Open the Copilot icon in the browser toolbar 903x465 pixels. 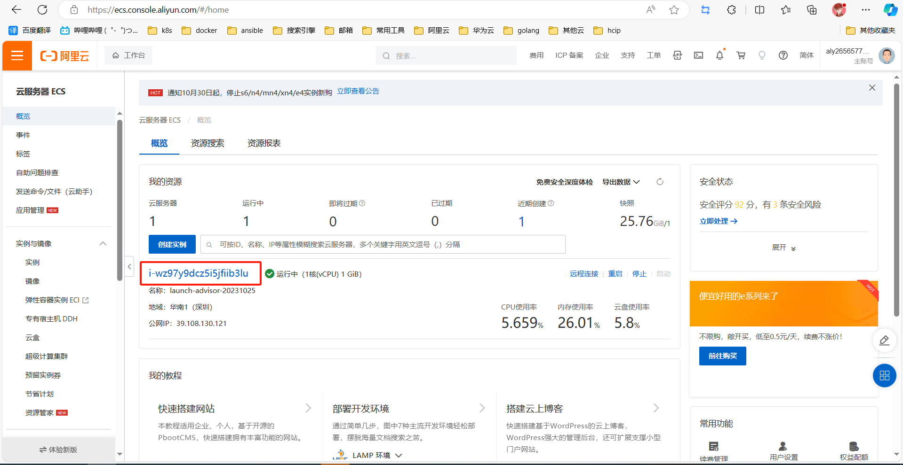pyautogui.click(x=890, y=10)
